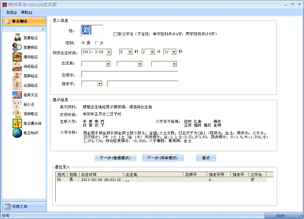
Task: Sort by 三字名 column header
Action: point(258,174)
